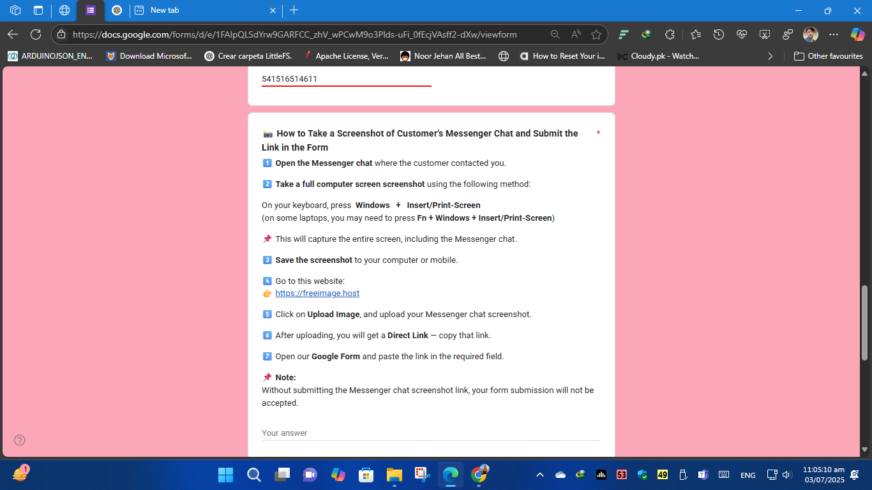Image resolution: width=872 pixels, height=490 pixels.
Task: Open a new tab with the plus button
Action: pyautogui.click(x=294, y=10)
